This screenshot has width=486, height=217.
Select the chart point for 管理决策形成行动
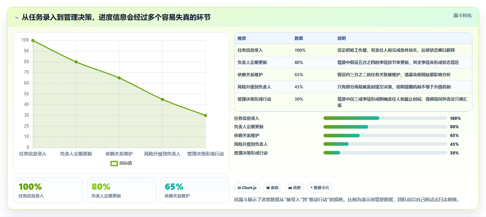point(206,115)
